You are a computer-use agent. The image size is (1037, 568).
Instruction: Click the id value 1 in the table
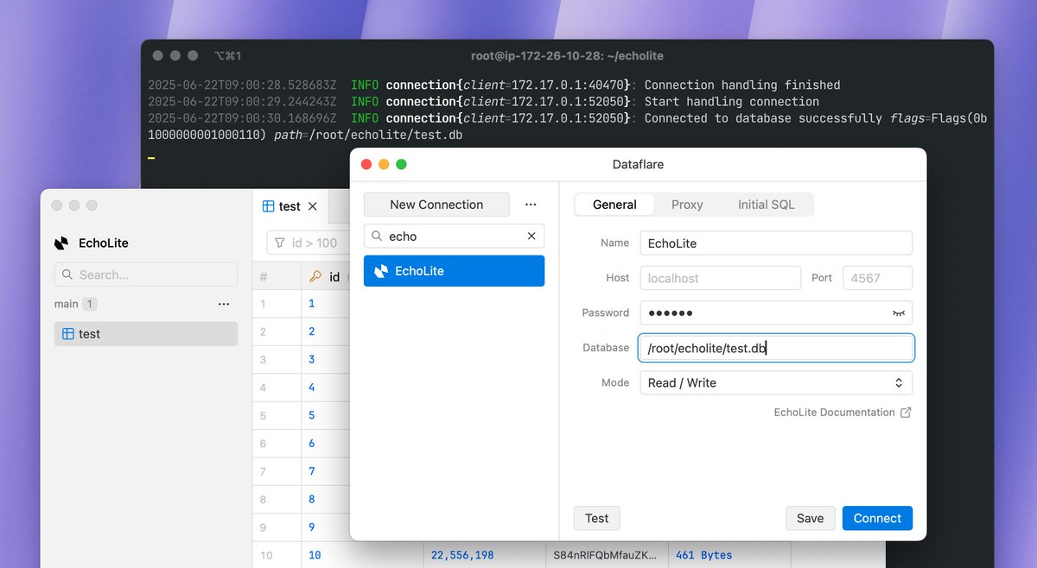pyautogui.click(x=312, y=304)
